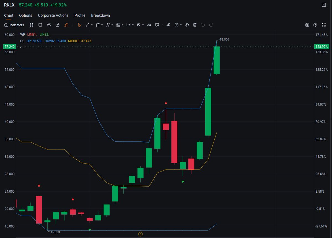Open chart settings via the gear icon

click(x=315, y=25)
